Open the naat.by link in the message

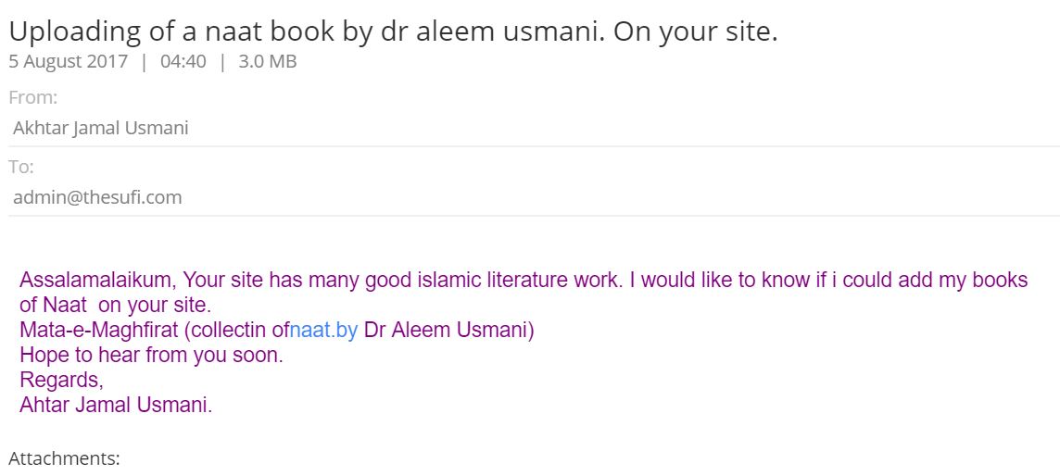[x=323, y=331]
